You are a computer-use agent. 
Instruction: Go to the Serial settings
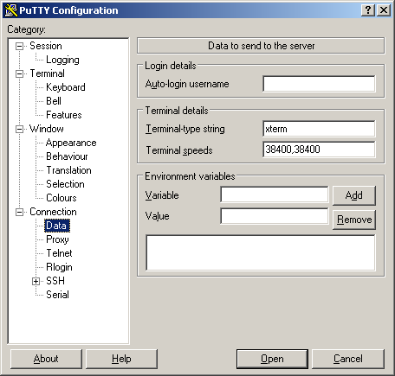[57, 295]
